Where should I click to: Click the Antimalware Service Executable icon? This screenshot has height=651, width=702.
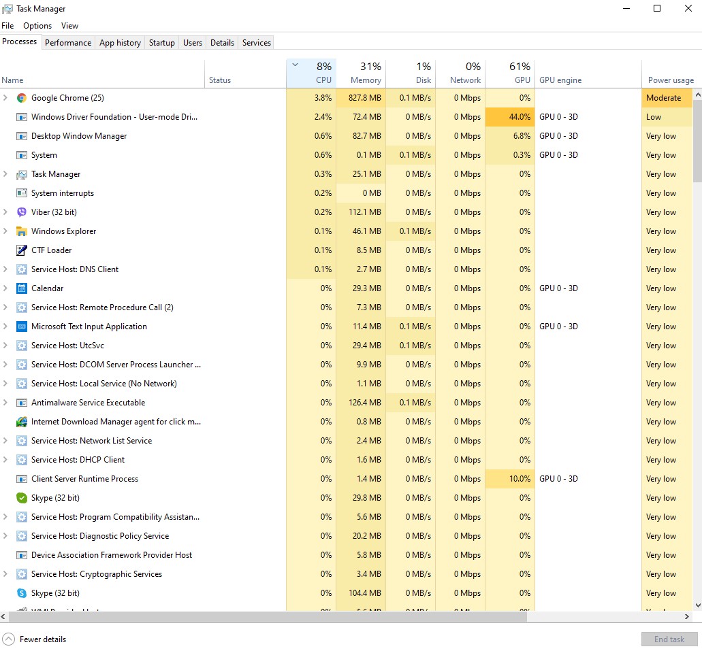click(x=21, y=403)
